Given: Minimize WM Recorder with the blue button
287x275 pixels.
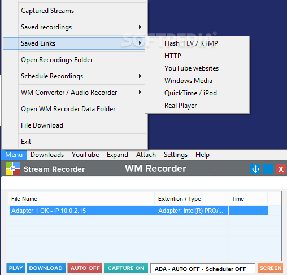Looking at the screenshot, I should [268, 169].
